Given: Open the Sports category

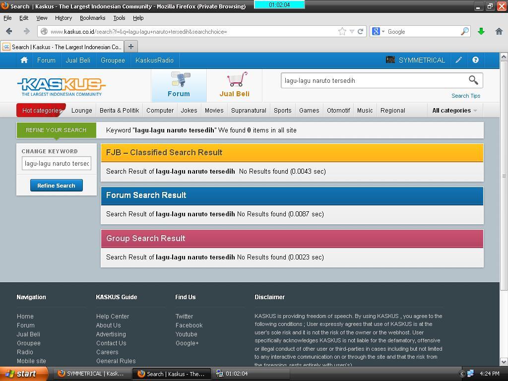Looking at the screenshot, I should (282, 111).
